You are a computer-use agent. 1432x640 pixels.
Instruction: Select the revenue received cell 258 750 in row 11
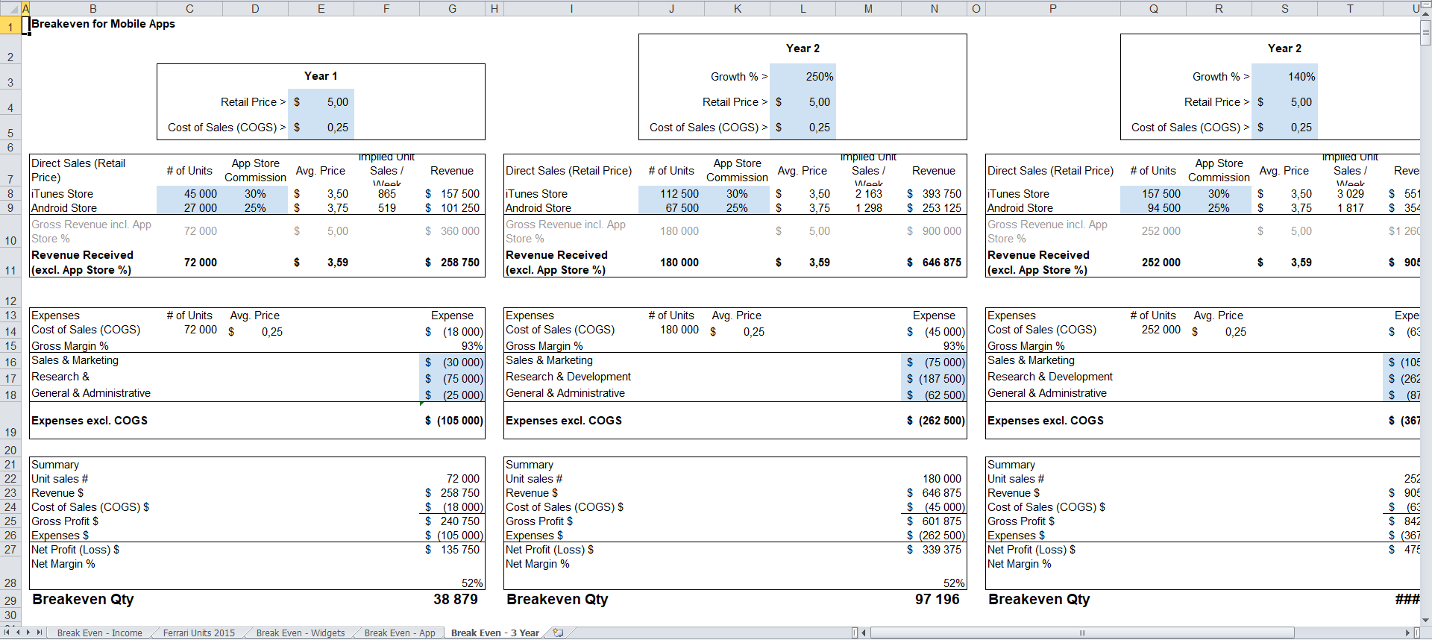tap(452, 263)
